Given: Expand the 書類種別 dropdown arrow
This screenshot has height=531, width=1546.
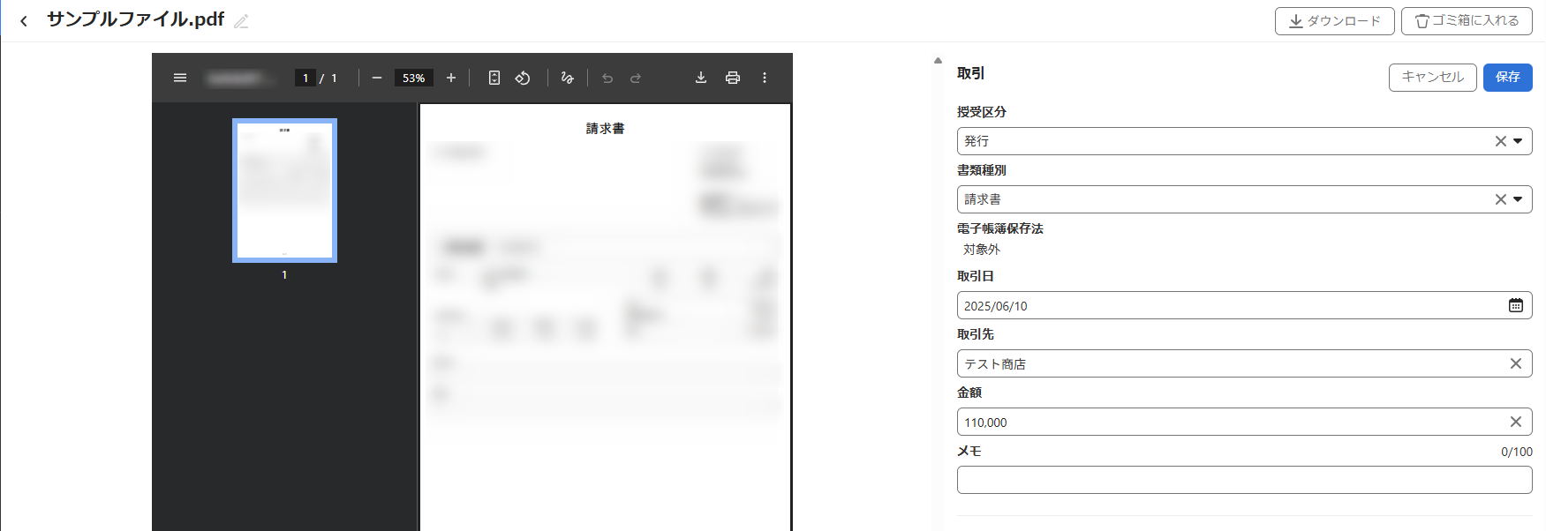Looking at the screenshot, I should pyautogui.click(x=1518, y=199).
